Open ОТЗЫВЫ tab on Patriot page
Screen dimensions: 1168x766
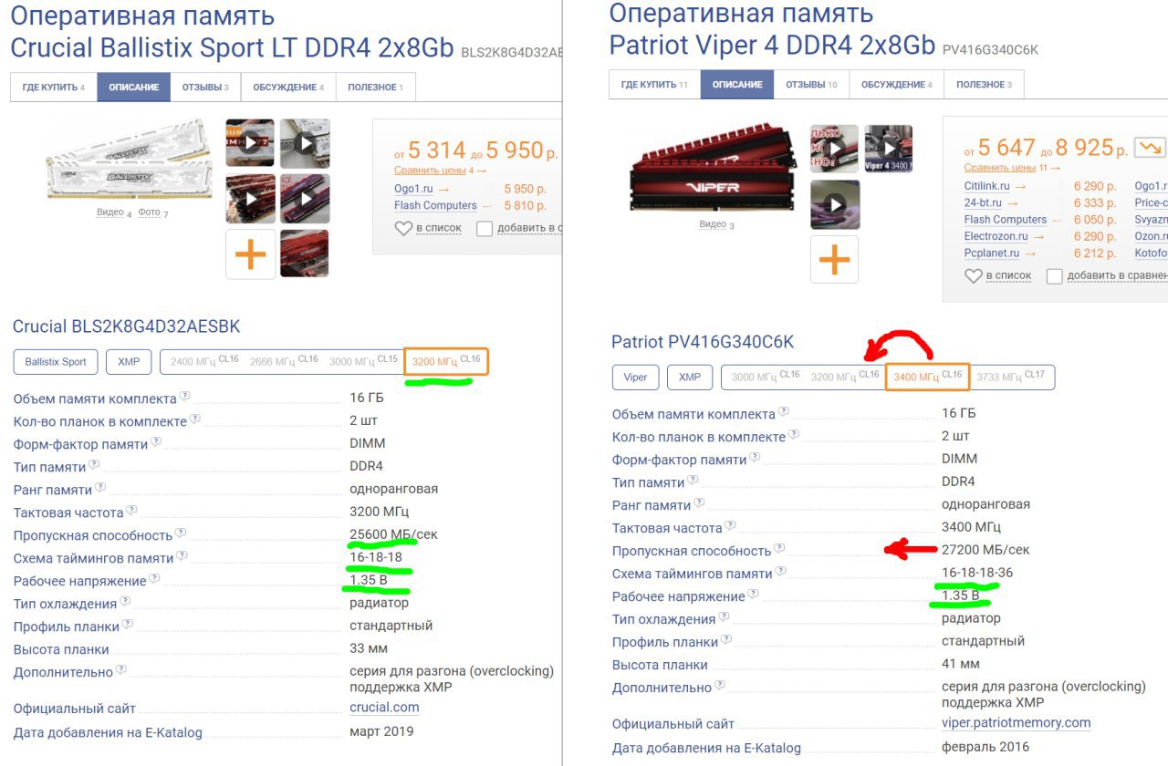pyautogui.click(x=811, y=85)
